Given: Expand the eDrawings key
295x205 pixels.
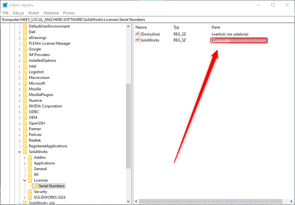Looking at the screenshot, I should click(x=20, y=38).
